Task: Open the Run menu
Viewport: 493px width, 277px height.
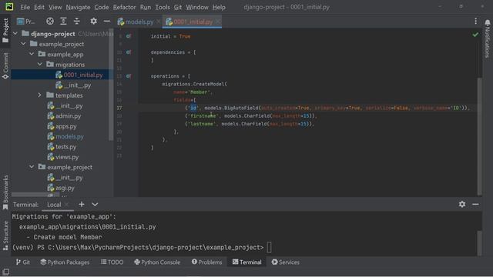Action: coord(146,7)
